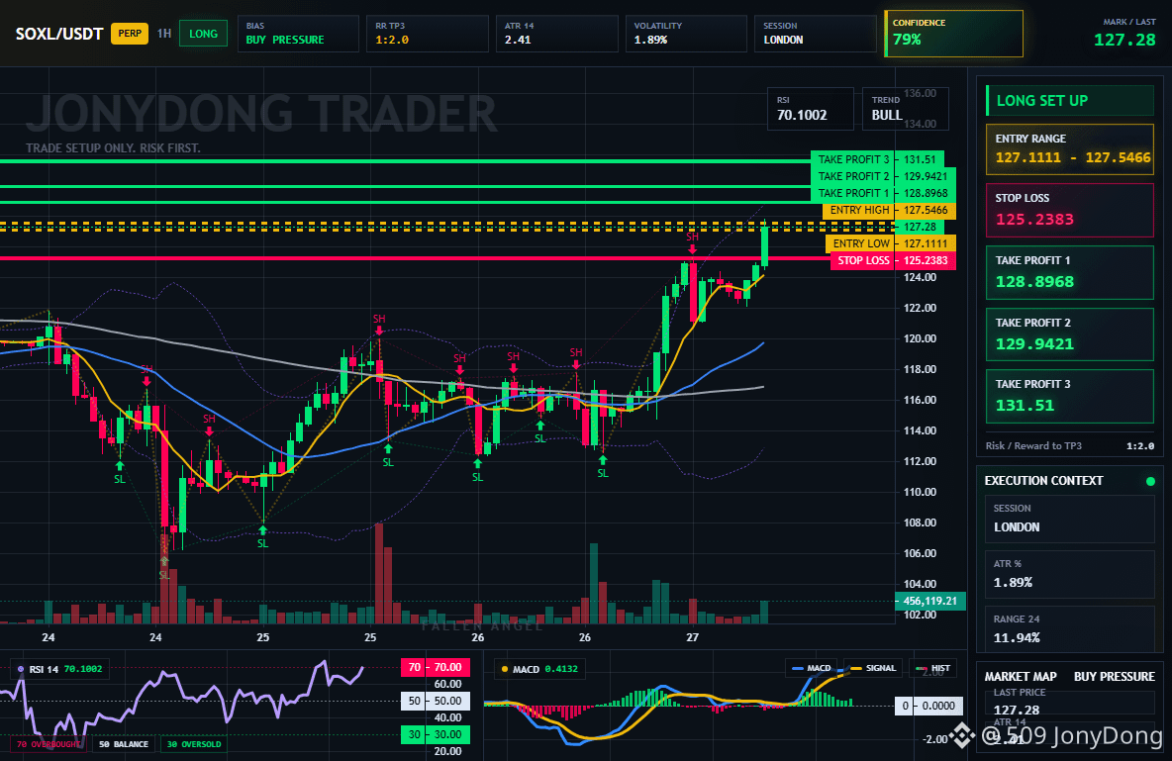Click the MACD 0.4132 indicator label

(x=539, y=669)
